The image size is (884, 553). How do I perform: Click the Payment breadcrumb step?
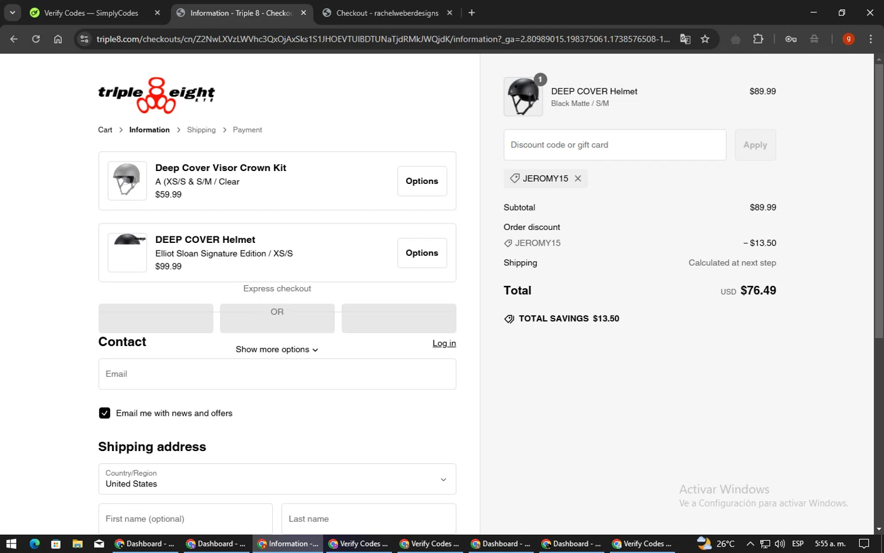tap(247, 130)
